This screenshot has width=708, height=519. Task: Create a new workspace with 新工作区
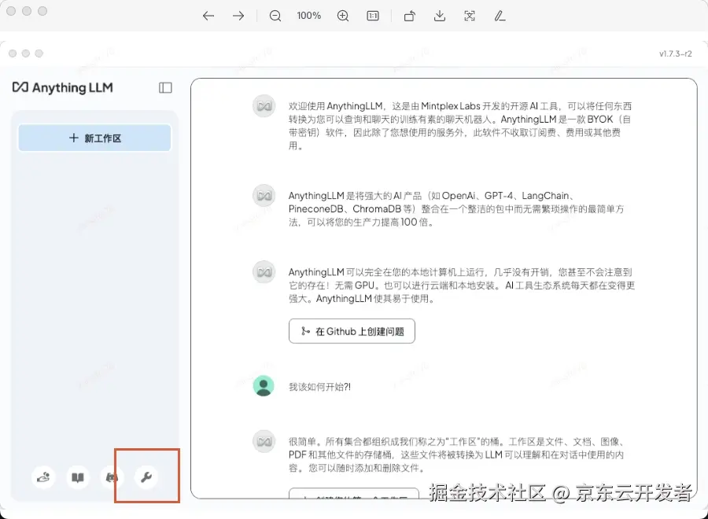[x=94, y=138]
